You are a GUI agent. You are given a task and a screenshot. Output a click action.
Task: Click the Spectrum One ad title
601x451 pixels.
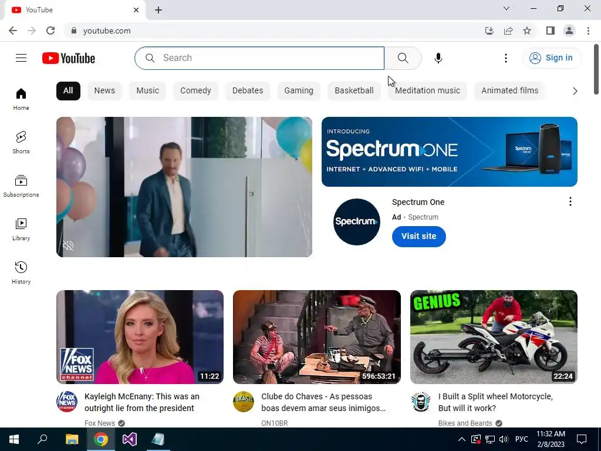tap(418, 202)
